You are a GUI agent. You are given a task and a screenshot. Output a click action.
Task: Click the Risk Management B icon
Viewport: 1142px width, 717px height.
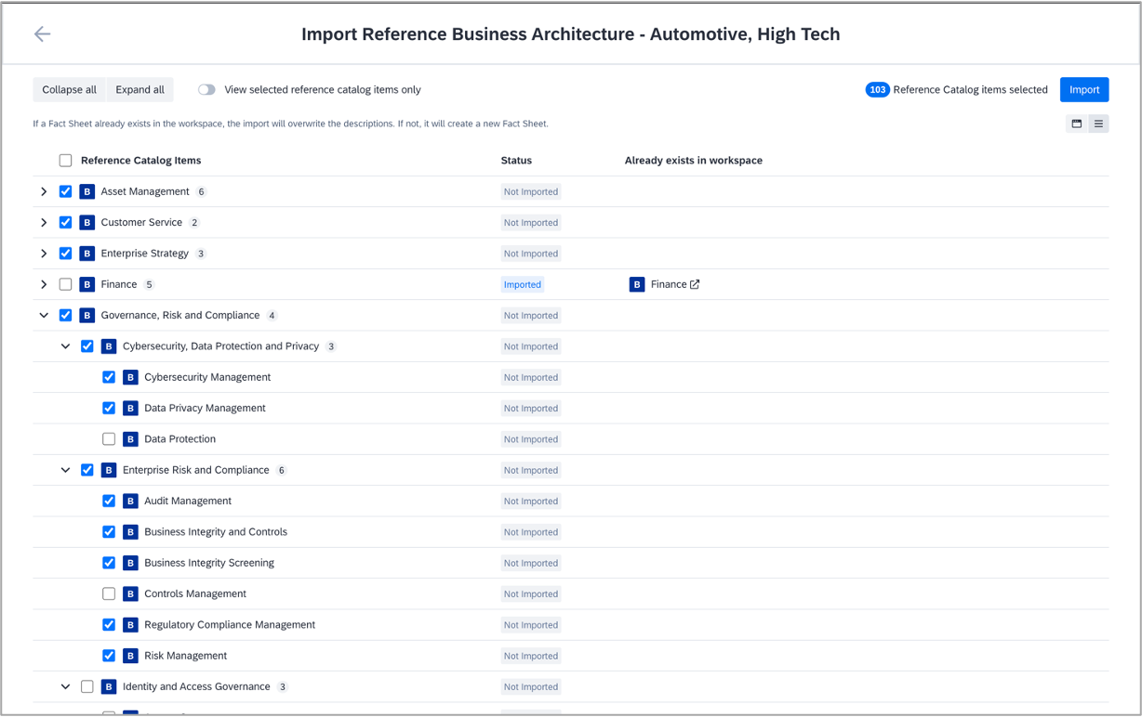coord(130,656)
